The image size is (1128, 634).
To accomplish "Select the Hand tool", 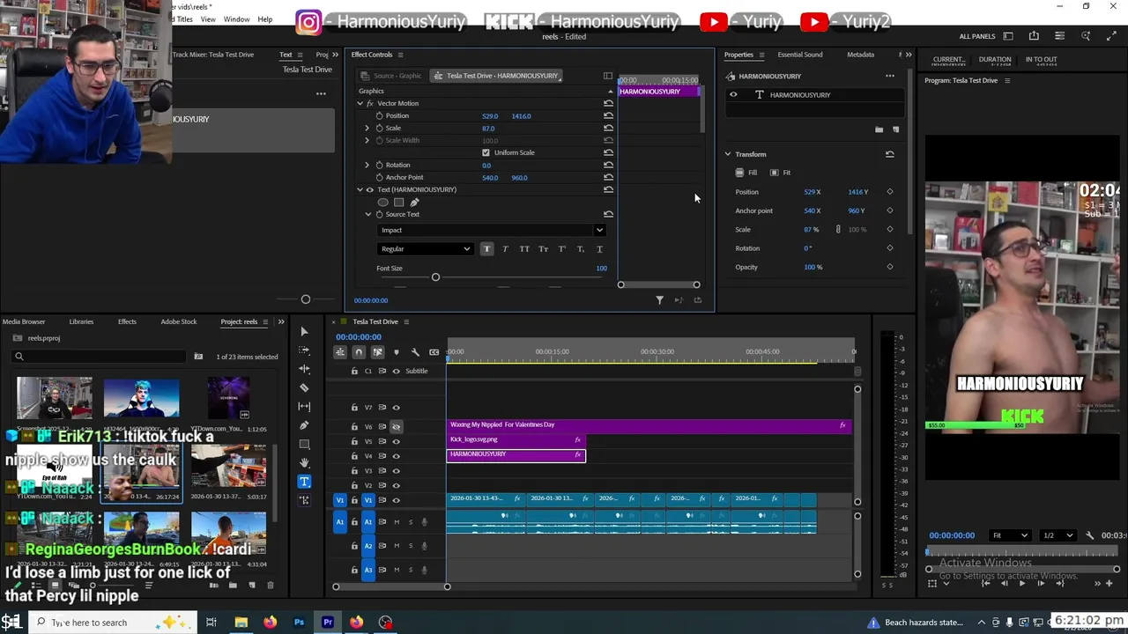I will click(304, 462).
